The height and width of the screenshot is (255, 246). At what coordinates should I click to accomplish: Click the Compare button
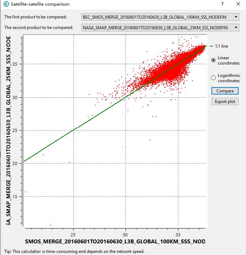225,91
